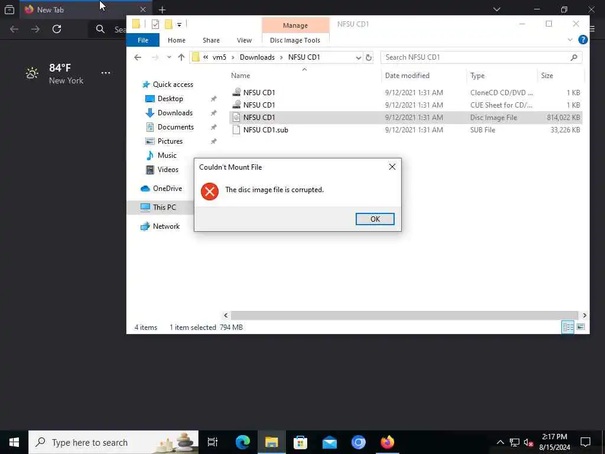The image size is (605, 454).
Task: Click Downloads in the address breadcrumb
Action: (x=257, y=57)
